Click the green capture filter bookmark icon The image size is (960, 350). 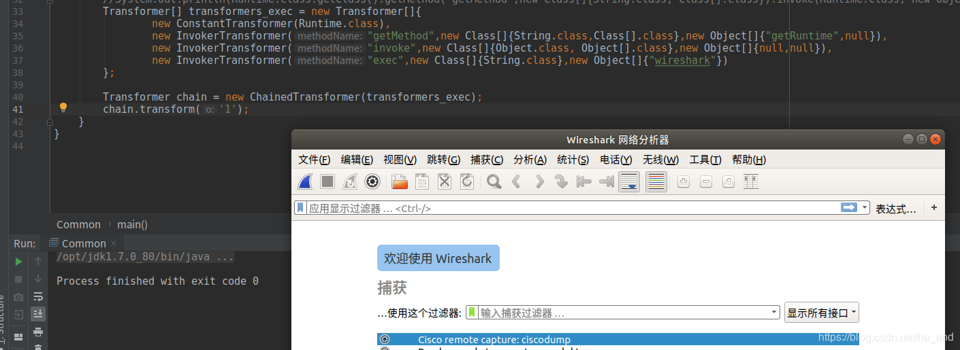[472, 313]
